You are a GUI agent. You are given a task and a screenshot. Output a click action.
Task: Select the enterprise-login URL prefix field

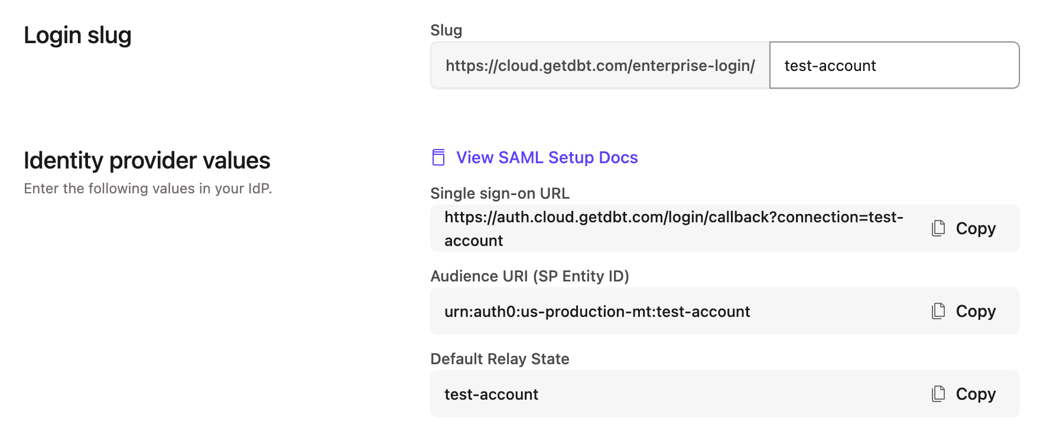tap(600, 65)
